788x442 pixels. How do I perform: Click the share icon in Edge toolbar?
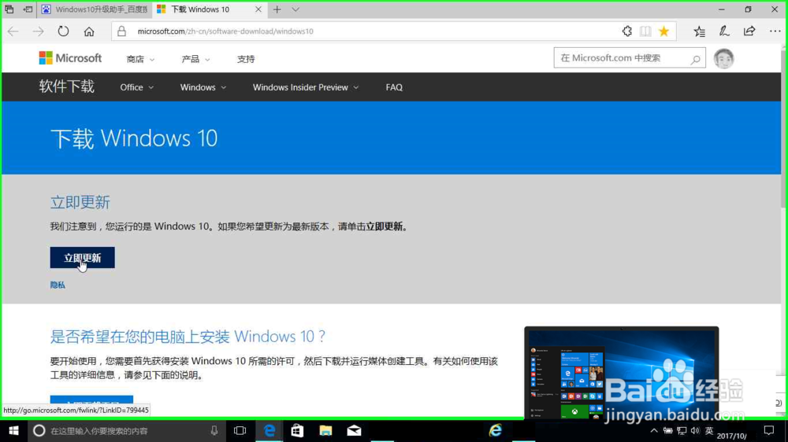point(749,31)
